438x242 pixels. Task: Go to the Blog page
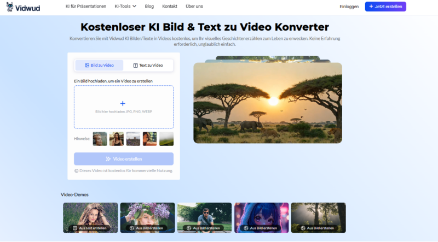tap(149, 7)
